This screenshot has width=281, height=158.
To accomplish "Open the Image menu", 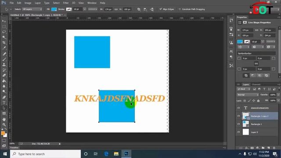I will (x=28, y=3).
